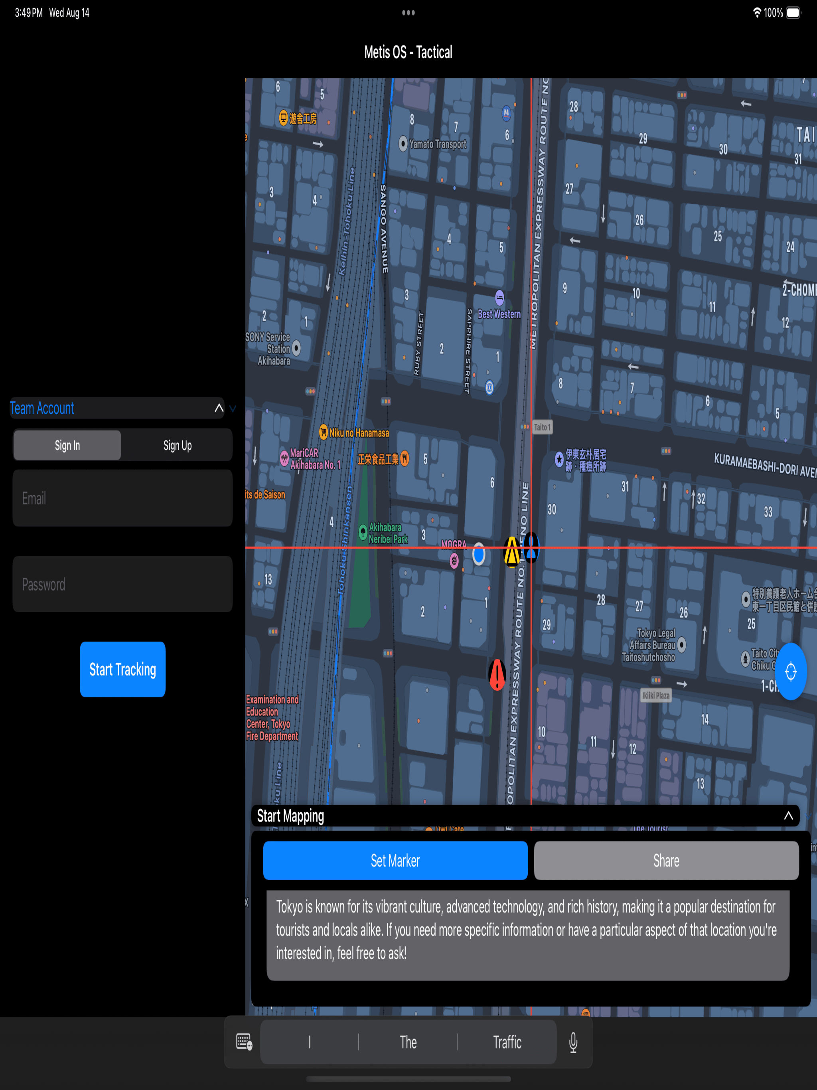The image size is (817, 1090).
Task: Tap SAPPHIRE STREET label
Action: pyautogui.click(x=469, y=351)
